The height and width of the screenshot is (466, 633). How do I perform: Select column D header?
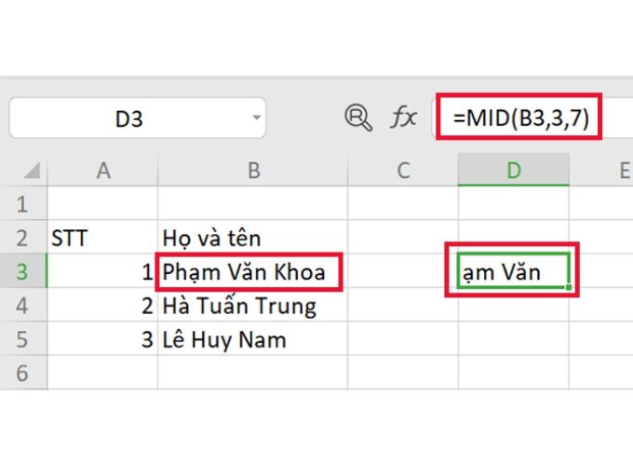pyautogui.click(x=512, y=170)
